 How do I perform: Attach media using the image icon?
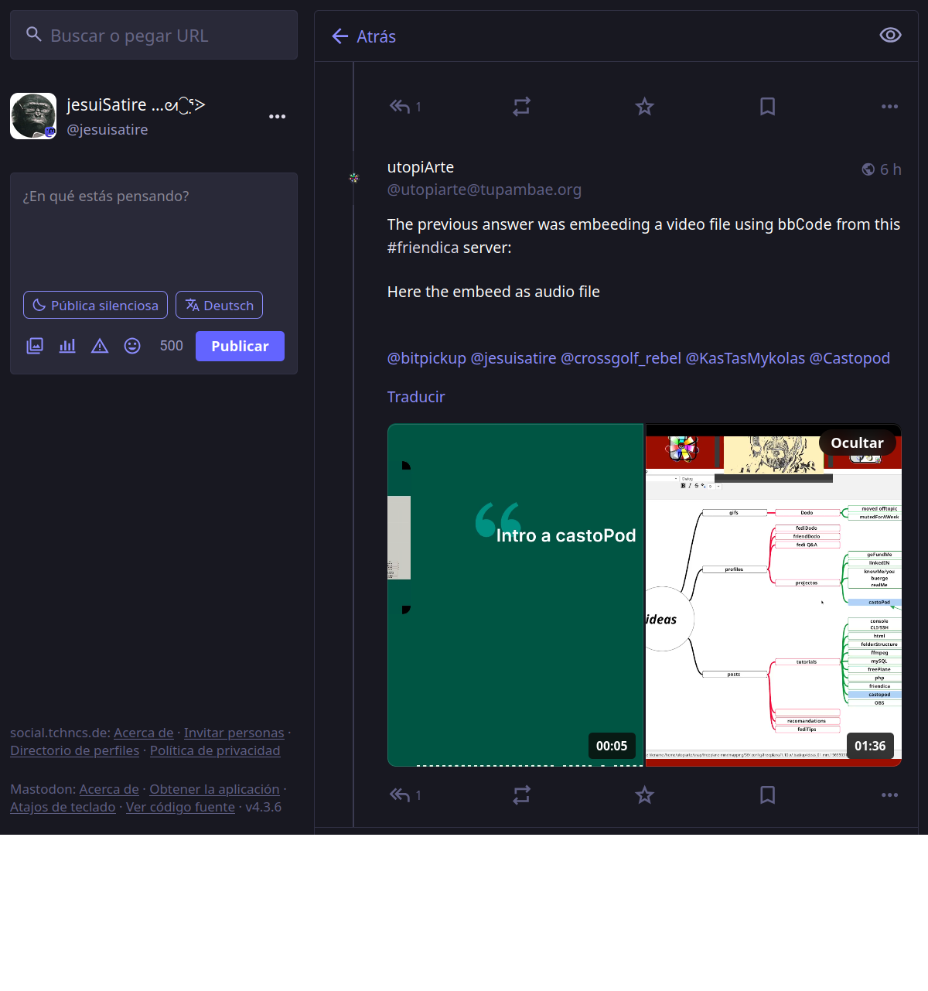coord(35,346)
